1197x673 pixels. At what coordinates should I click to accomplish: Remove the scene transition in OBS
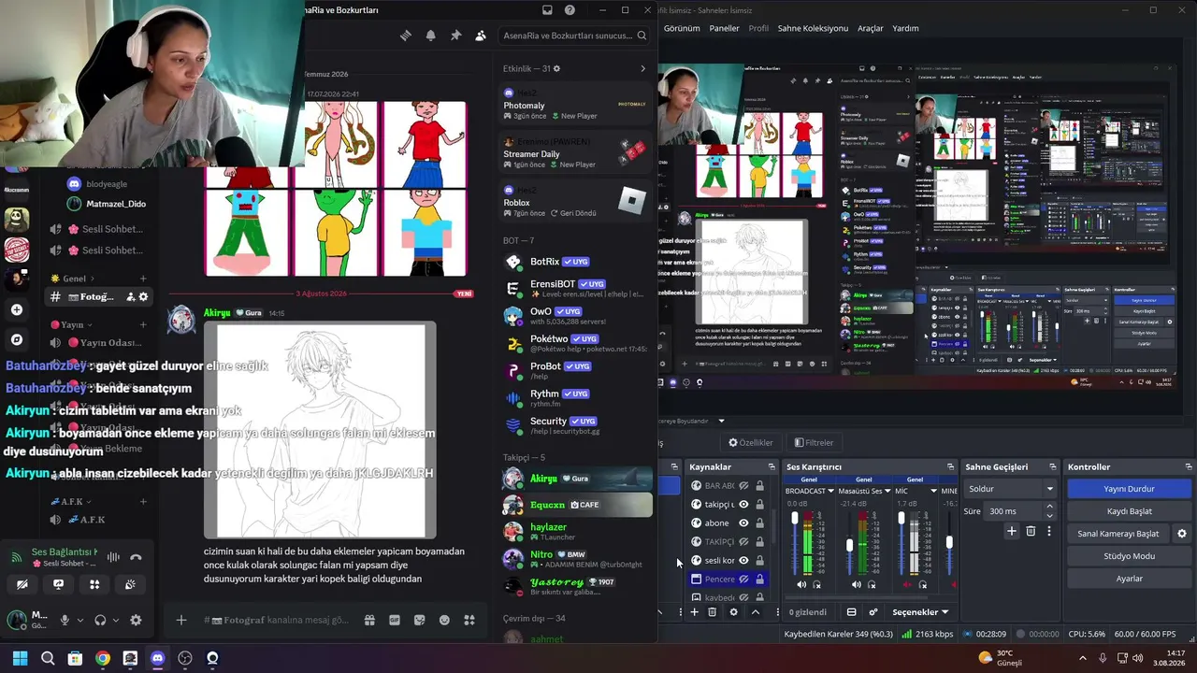(x=1031, y=531)
